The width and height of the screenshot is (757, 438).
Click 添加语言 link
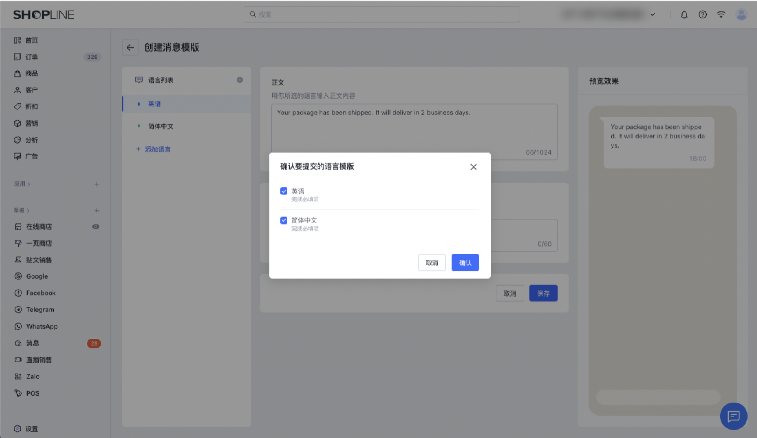pos(153,149)
